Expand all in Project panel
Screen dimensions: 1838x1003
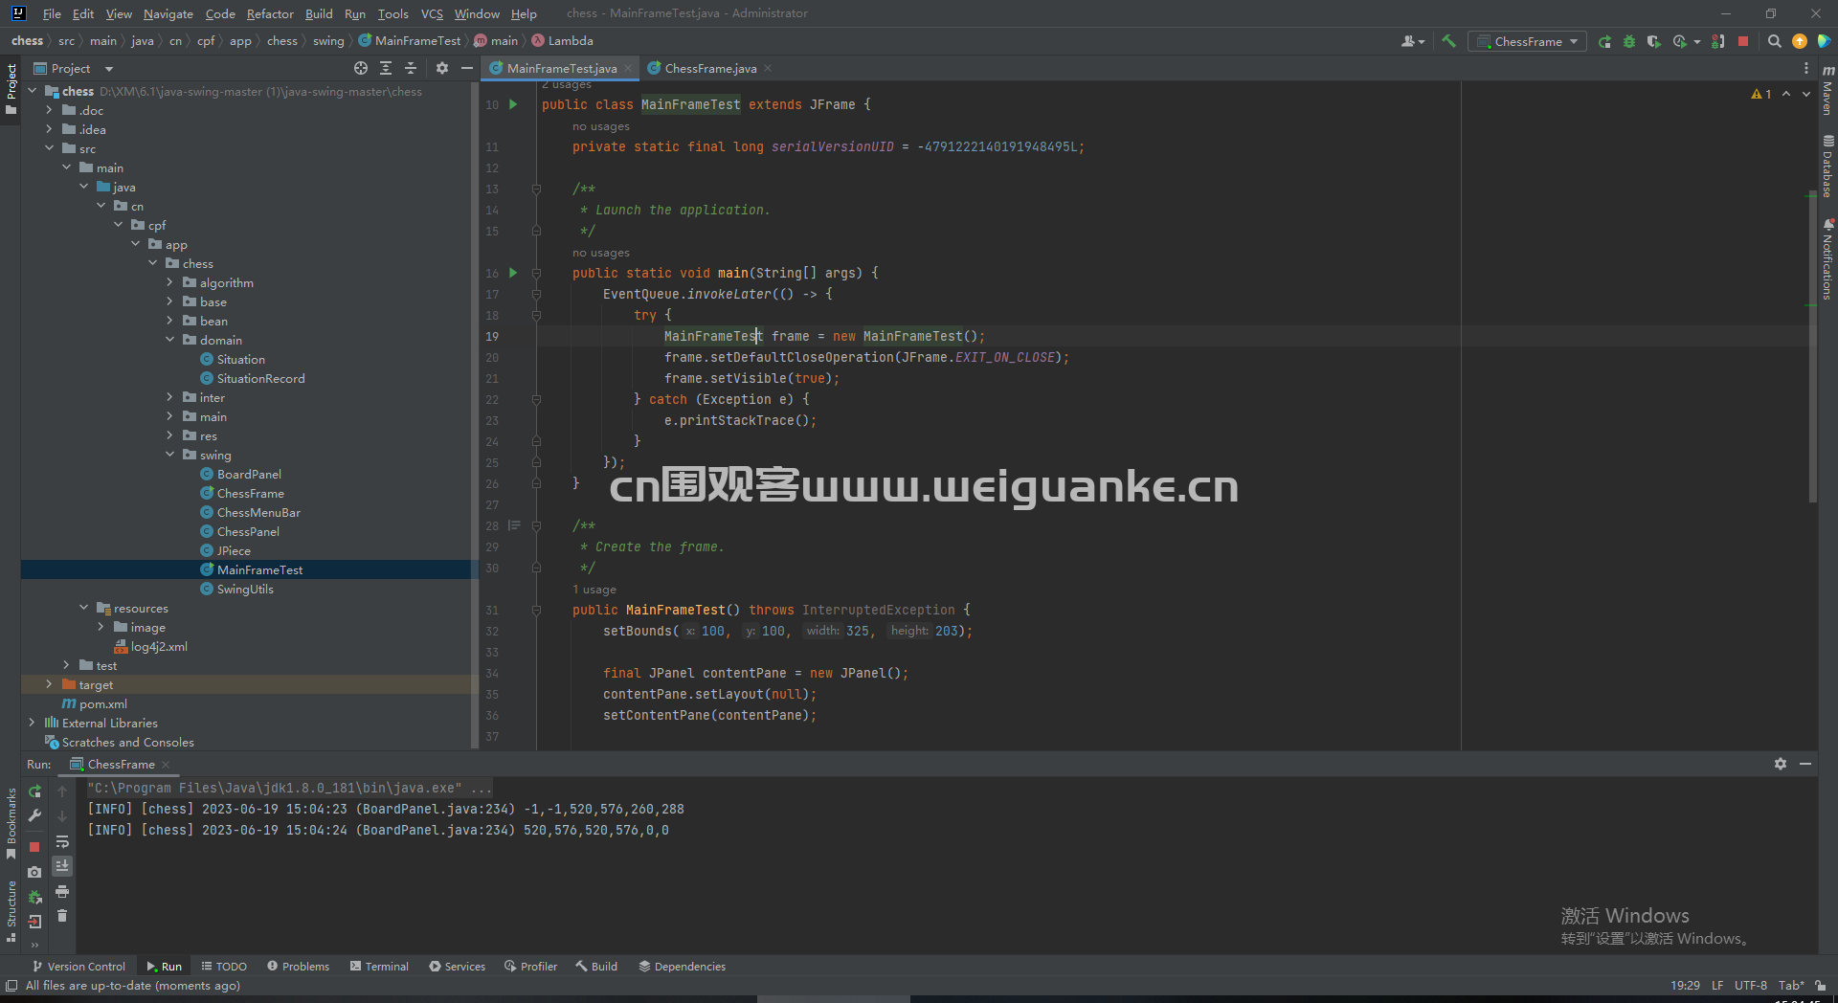(386, 68)
